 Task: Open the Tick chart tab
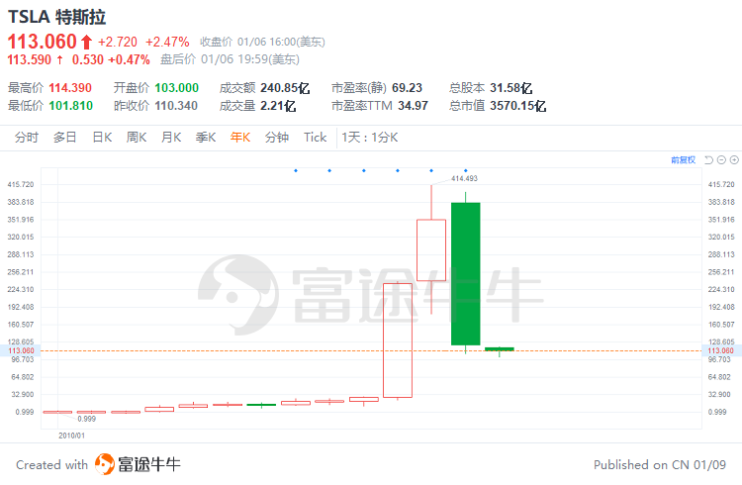[x=316, y=138]
